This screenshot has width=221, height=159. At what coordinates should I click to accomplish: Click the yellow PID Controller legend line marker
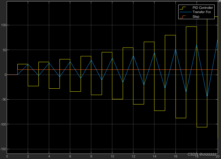(183, 8)
